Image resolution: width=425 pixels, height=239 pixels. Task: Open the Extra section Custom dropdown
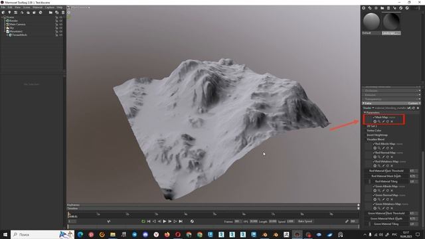click(414, 104)
